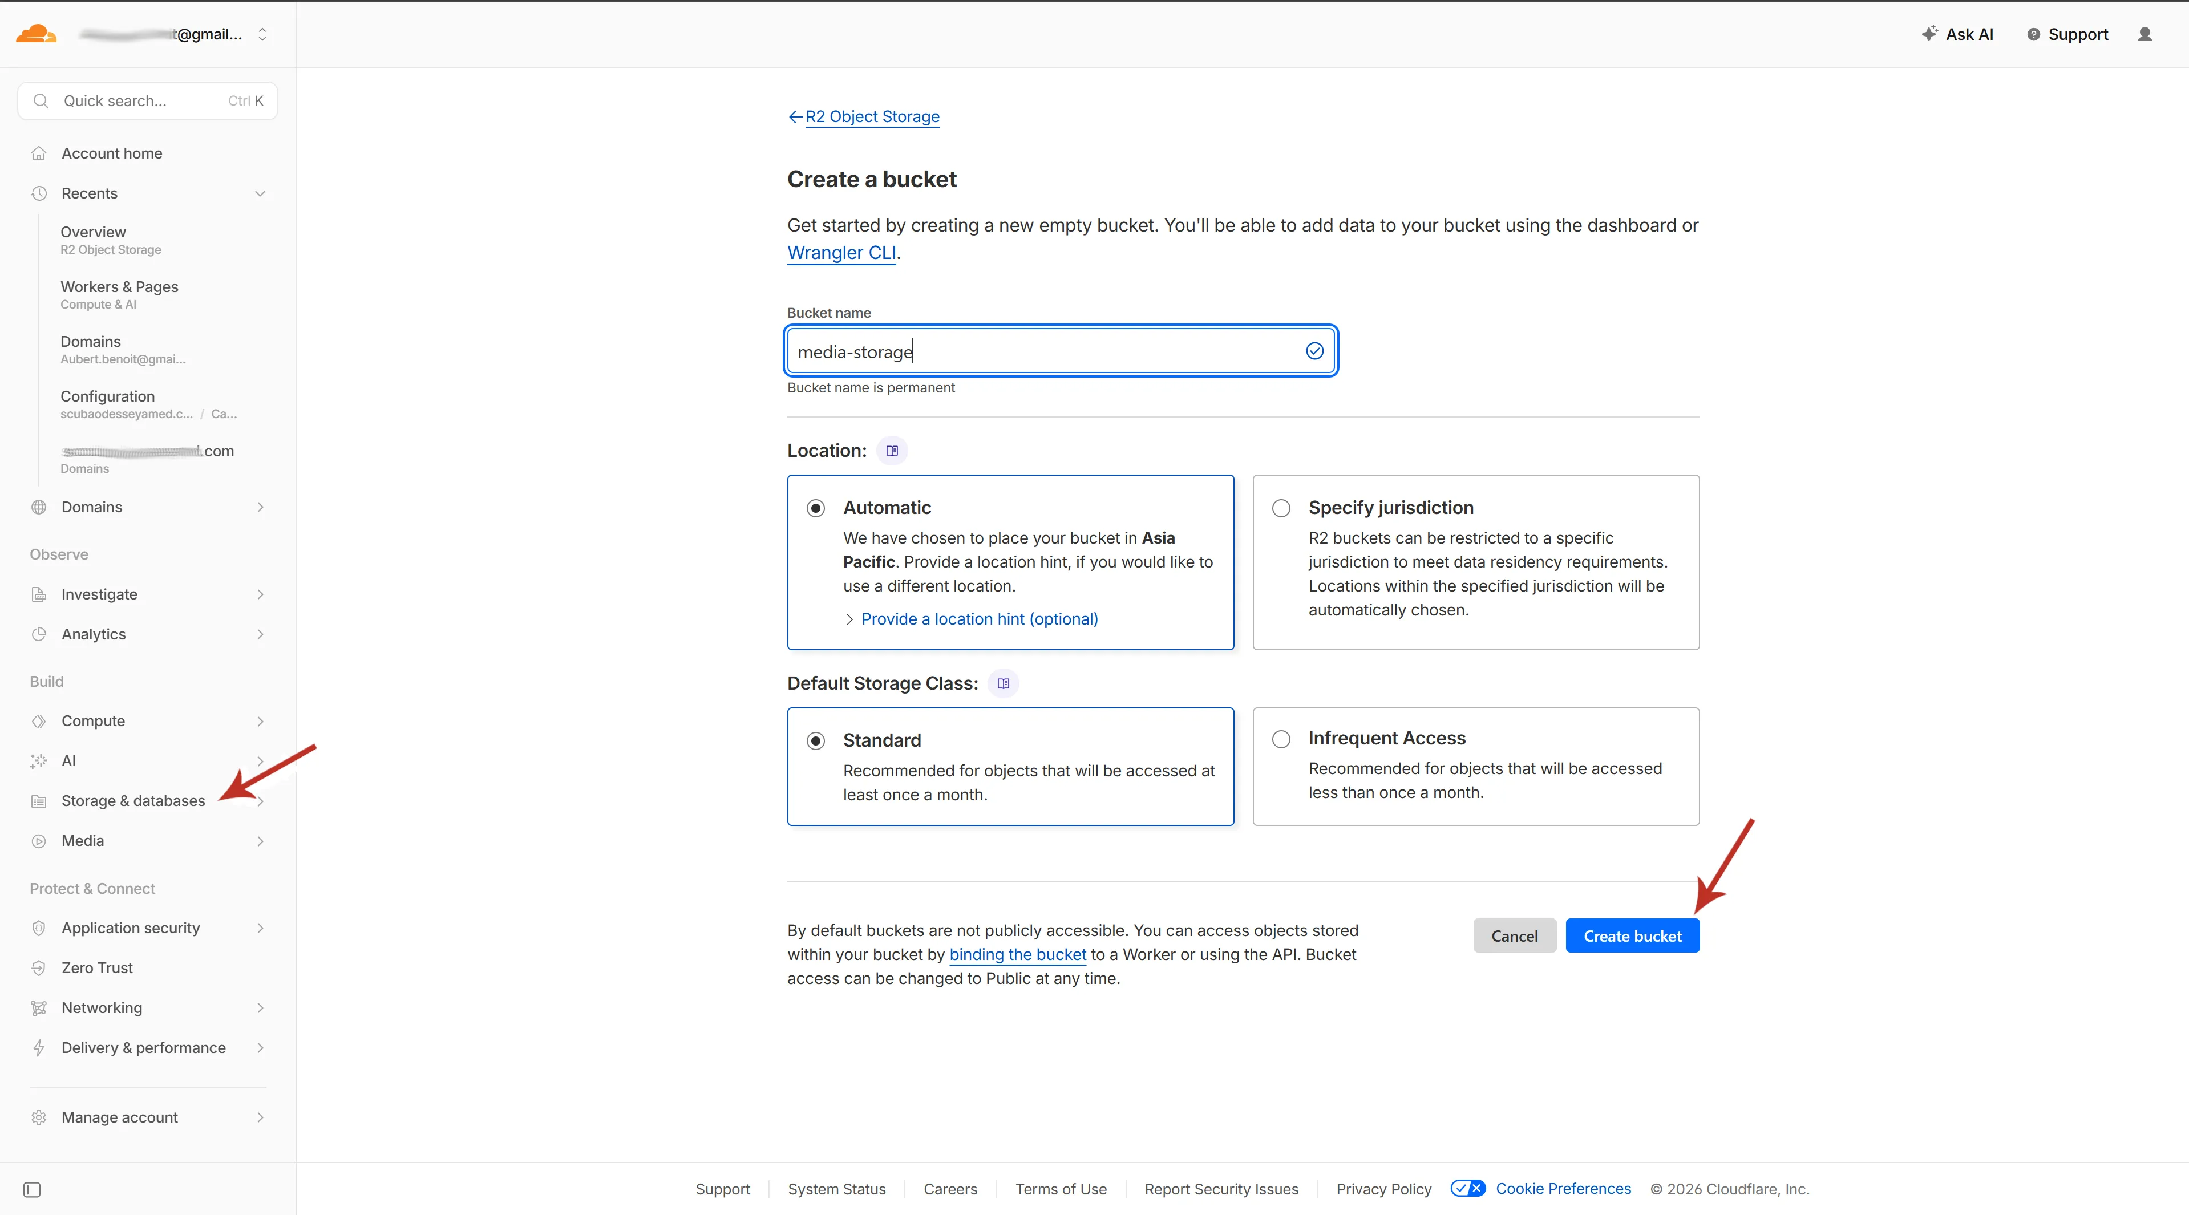
Task: Click the Networking icon
Action: [x=39, y=1008]
